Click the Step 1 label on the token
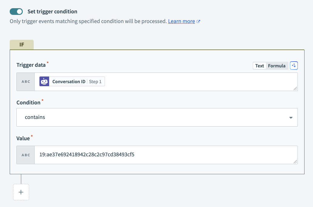The width and height of the screenshot is (313, 207). click(96, 81)
